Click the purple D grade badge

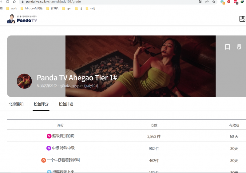click(49, 148)
